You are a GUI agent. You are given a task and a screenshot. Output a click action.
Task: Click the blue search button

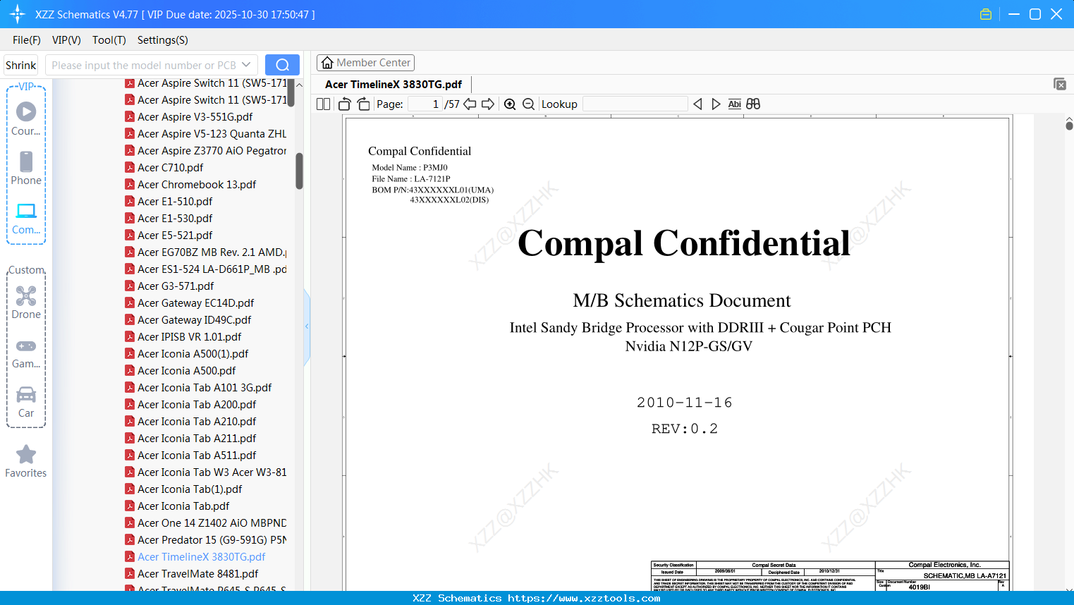click(x=282, y=65)
